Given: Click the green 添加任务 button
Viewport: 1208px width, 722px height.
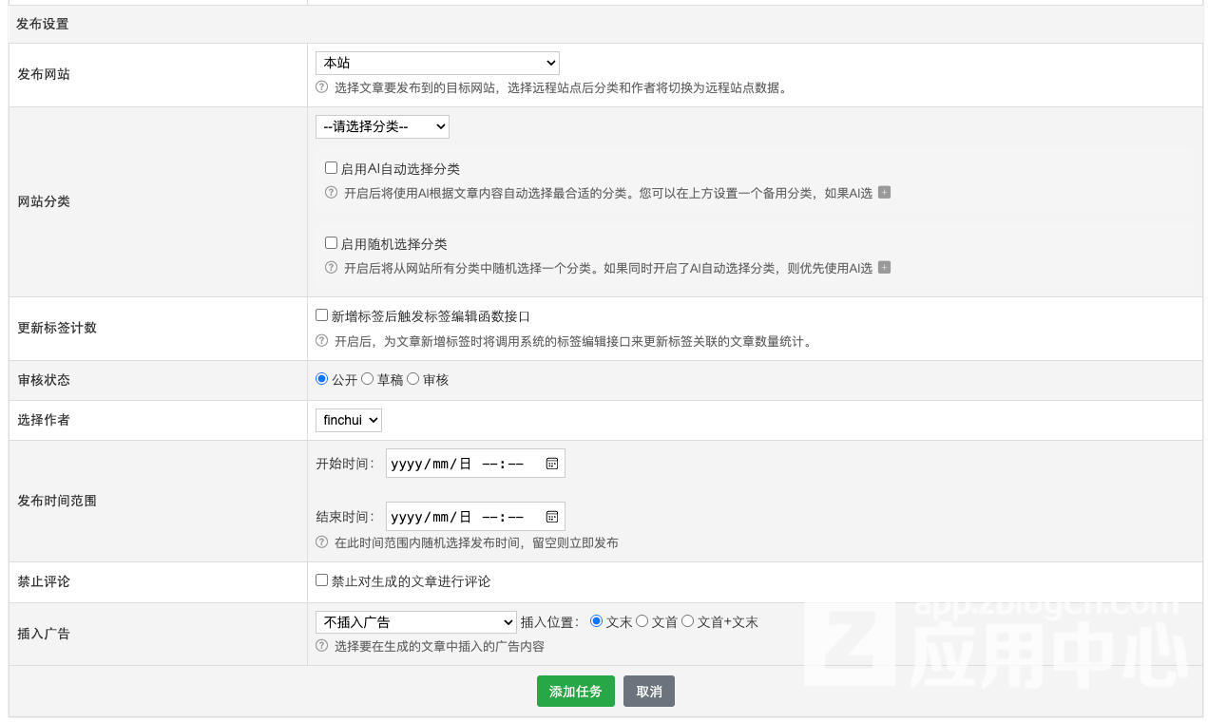Looking at the screenshot, I should pos(575,692).
